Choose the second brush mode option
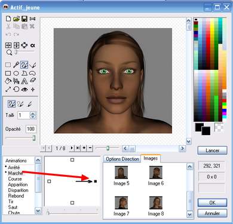Image resolution: width=233 pixels, height=224 pixels. point(20,104)
